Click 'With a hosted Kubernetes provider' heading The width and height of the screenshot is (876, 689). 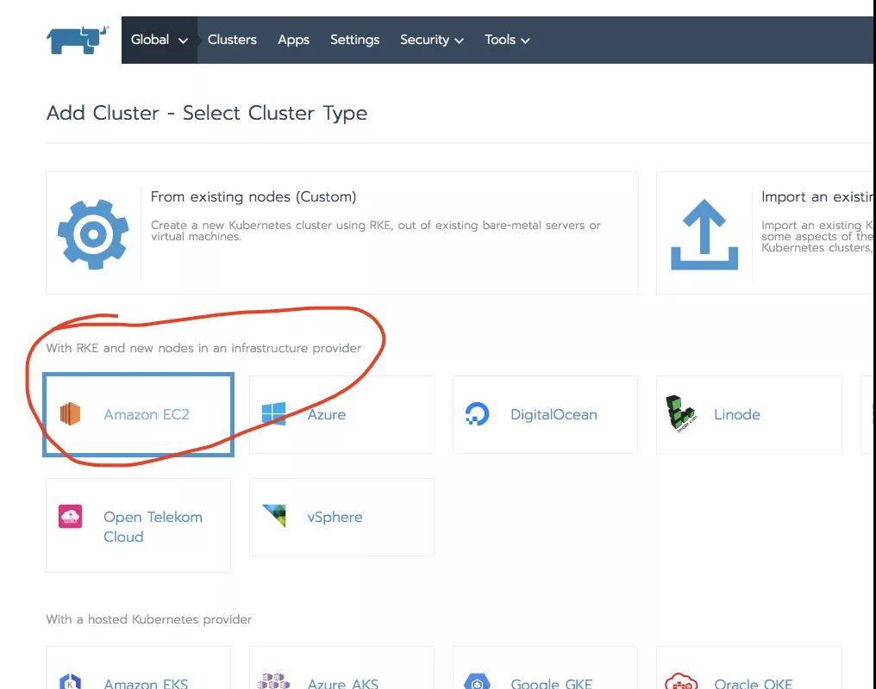point(148,619)
